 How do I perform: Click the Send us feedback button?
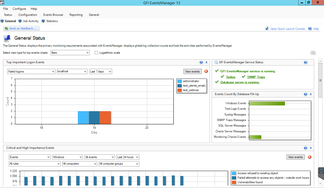[21, 29]
